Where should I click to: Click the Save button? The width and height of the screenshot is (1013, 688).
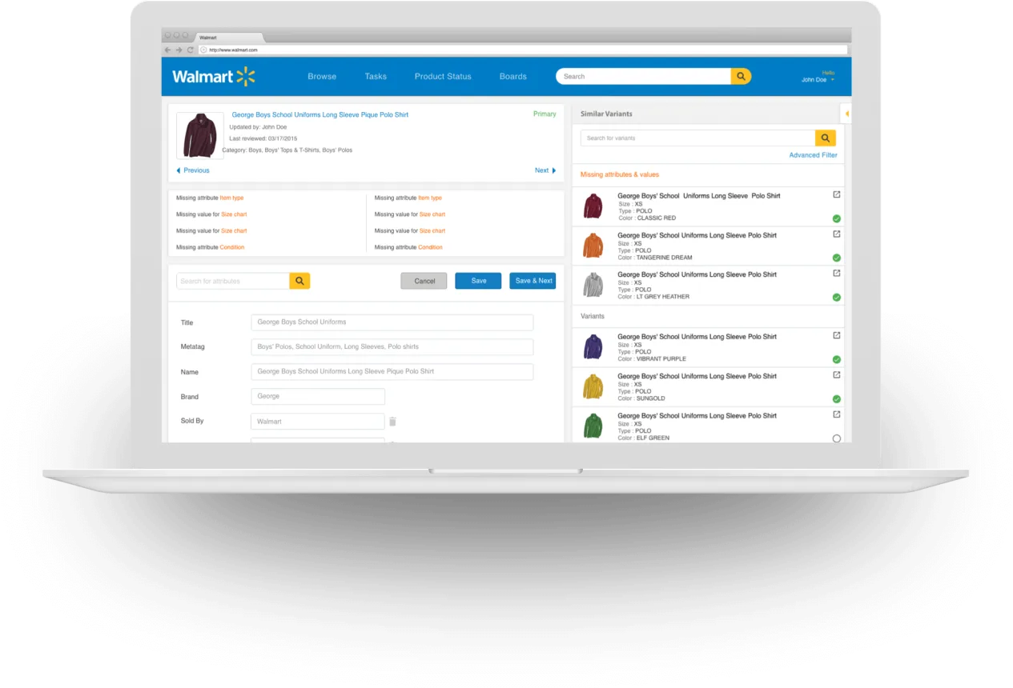coord(478,281)
